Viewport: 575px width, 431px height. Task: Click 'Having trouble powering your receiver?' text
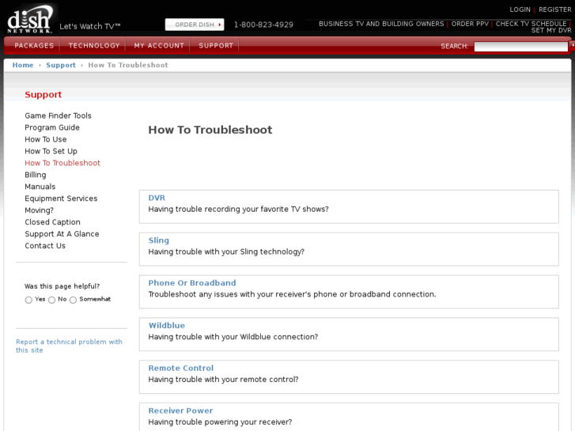pyautogui.click(x=220, y=422)
